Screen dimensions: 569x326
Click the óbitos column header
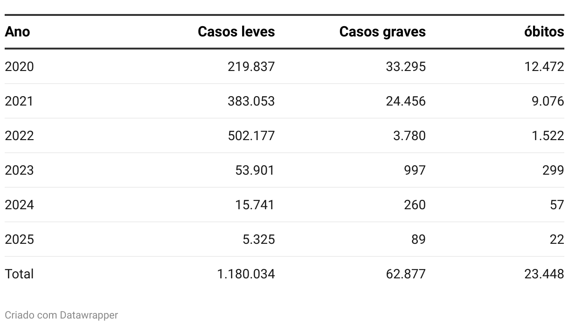tap(544, 32)
